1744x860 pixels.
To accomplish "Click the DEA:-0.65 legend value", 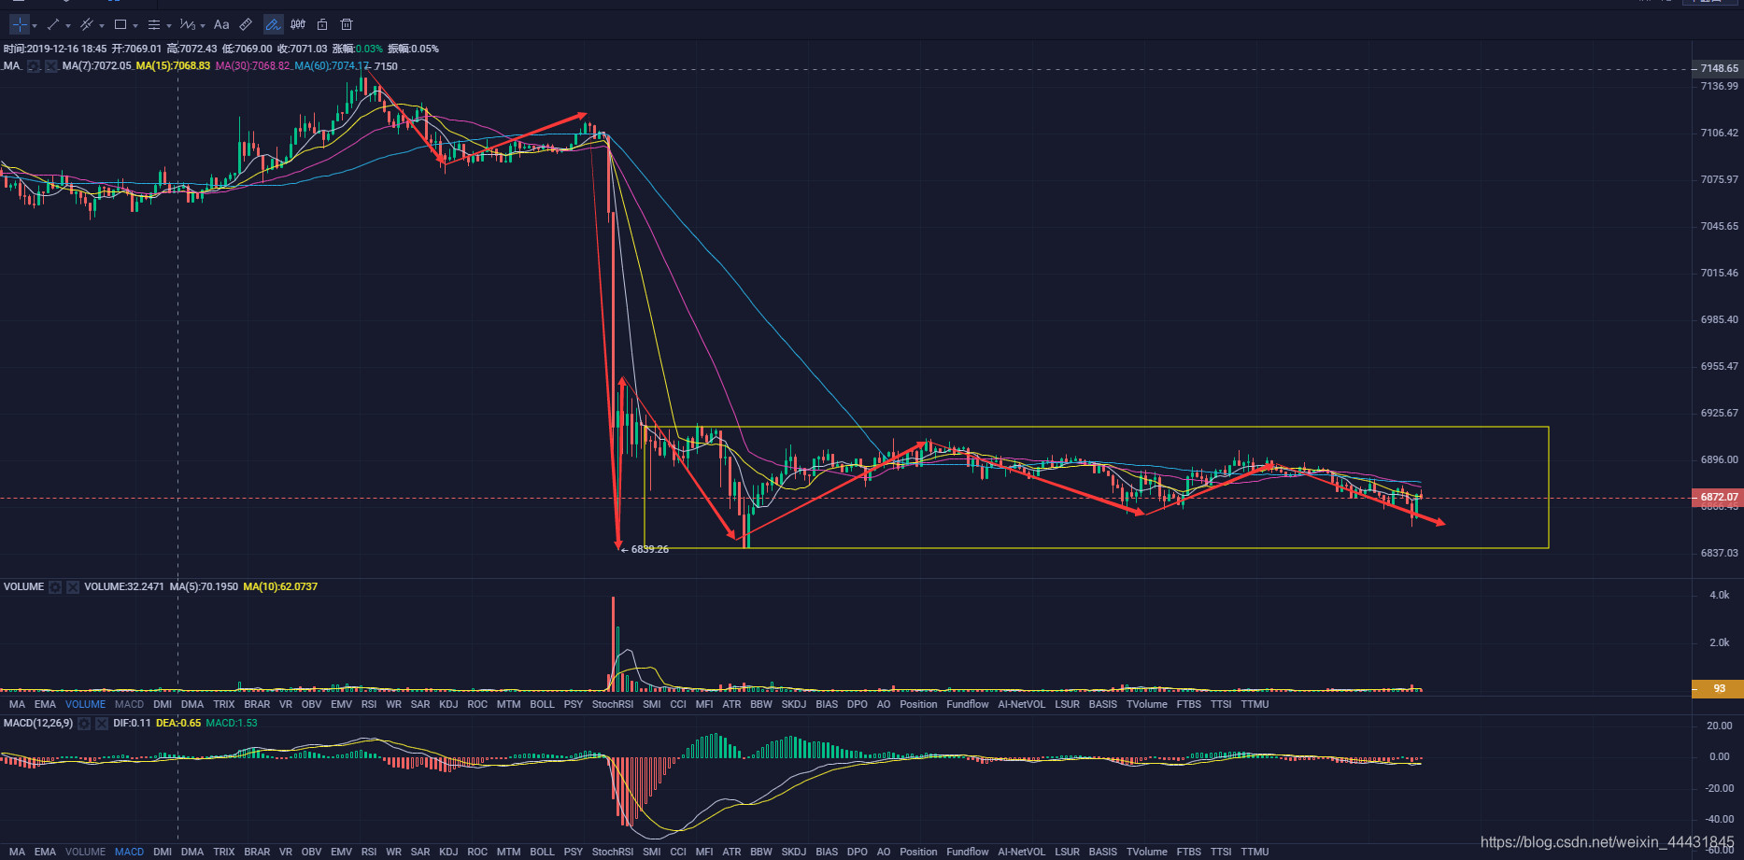I will pos(178,724).
